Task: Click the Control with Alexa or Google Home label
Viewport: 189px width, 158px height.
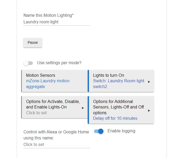Action: click(56, 135)
